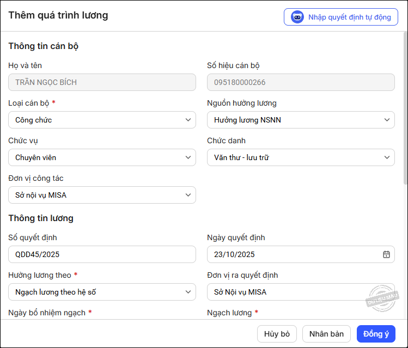Click the robot icon for automatic decision import
Image resolution: width=408 pixels, height=348 pixels.
(x=297, y=17)
